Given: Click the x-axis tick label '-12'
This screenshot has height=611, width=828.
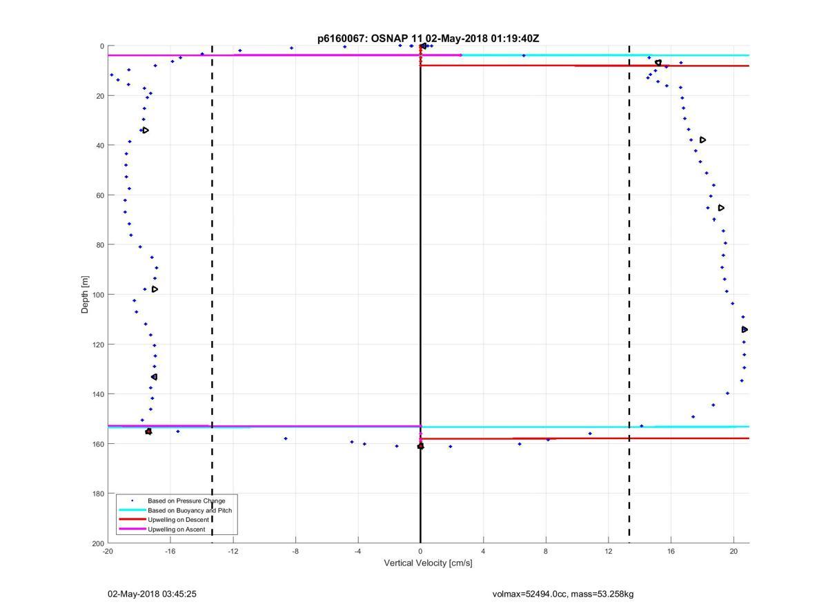Looking at the screenshot, I should pyautogui.click(x=233, y=551).
